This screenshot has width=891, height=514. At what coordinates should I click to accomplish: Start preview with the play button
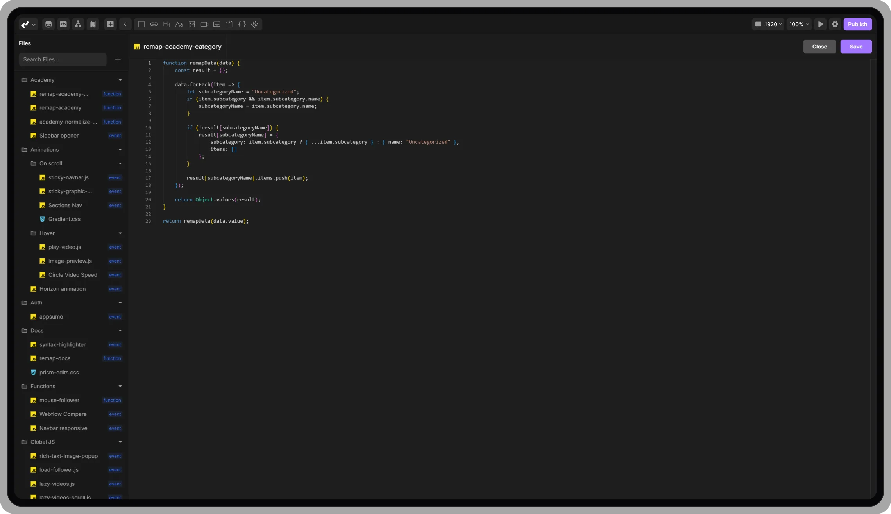pos(821,24)
